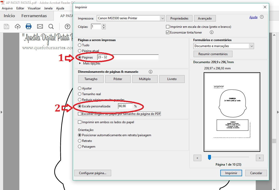Screen dimensions: 279x190
Task: Click the previous page up-arrow icon
Action: click(68, 27)
